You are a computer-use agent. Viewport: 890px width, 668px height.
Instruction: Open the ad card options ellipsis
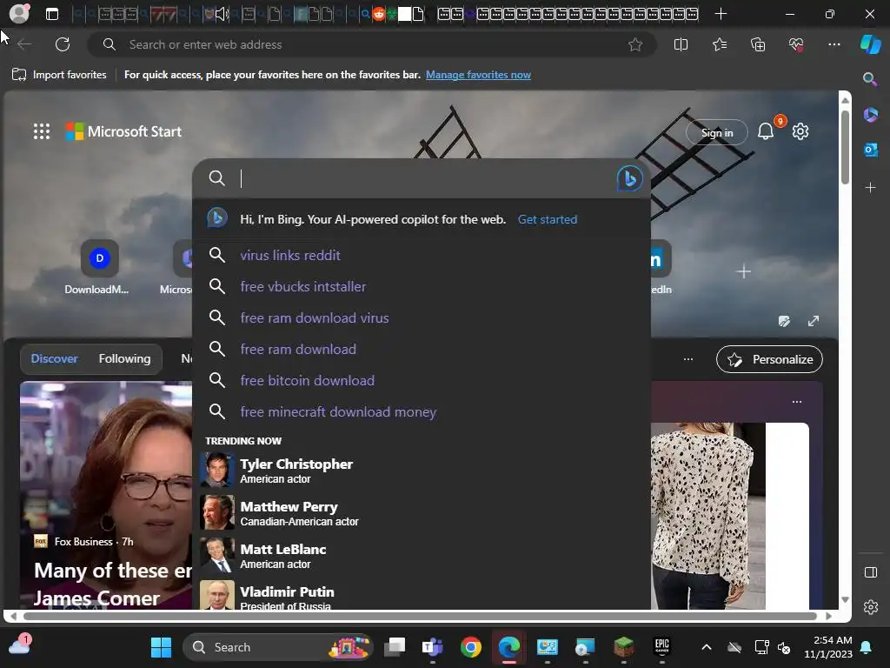[x=796, y=402]
